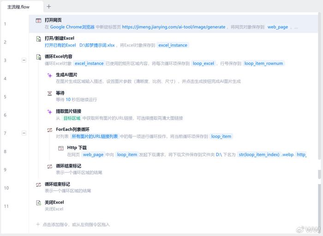Image resolution: width=323 pixels, height=236 pixels.
Task: Select the Http 下载 step title
Action: pos(77,148)
